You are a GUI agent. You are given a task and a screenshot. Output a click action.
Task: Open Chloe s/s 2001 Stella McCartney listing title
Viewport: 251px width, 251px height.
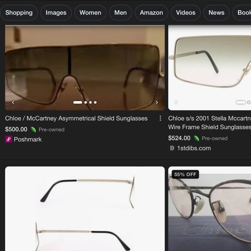click(x=209, y=123)
